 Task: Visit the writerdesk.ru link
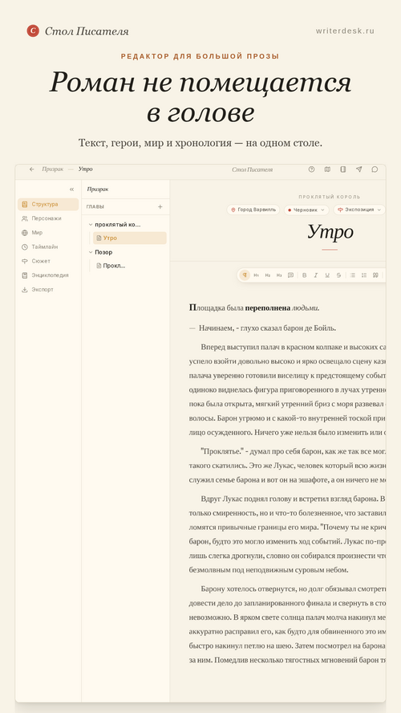click(345, 31)
